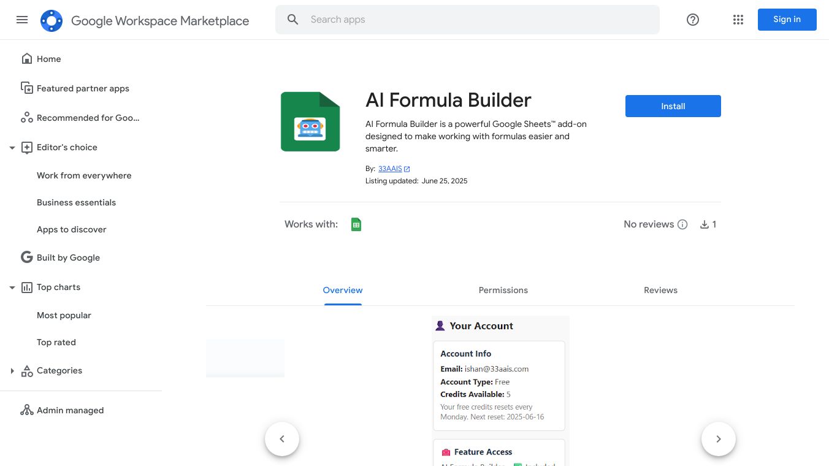Click the download count icon
The height and width of the screenshot is (466, 829).
[705, 224]
